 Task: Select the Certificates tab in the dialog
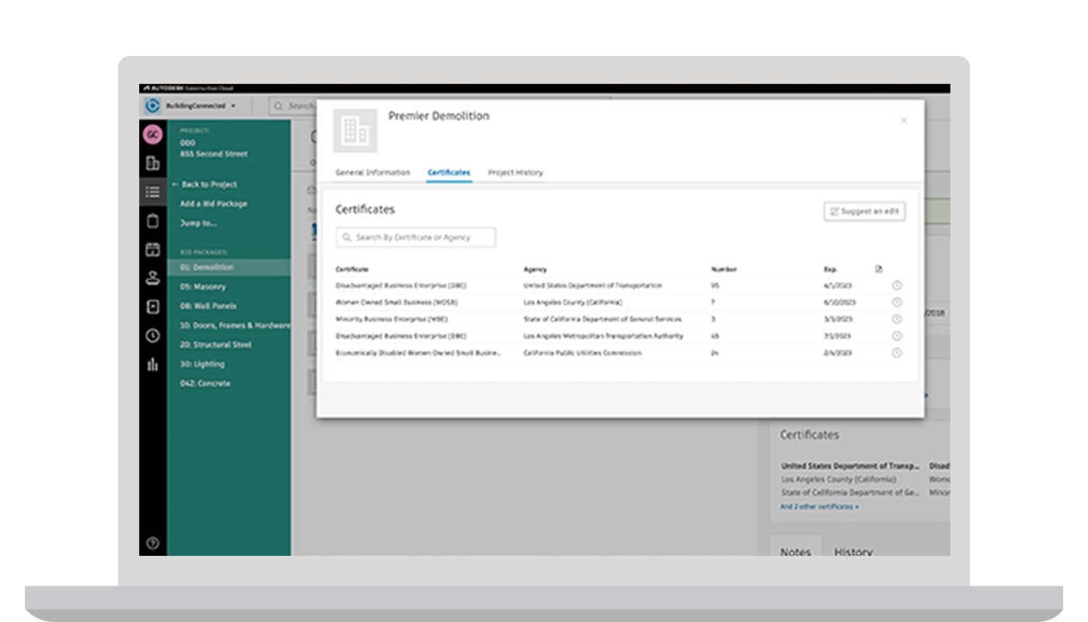coord(449,173)
